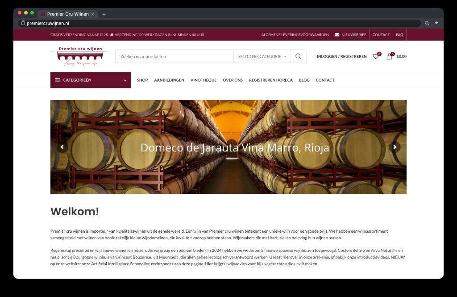
Task: Click the Premier cru wijnen logo
Action: pos(80,56)
